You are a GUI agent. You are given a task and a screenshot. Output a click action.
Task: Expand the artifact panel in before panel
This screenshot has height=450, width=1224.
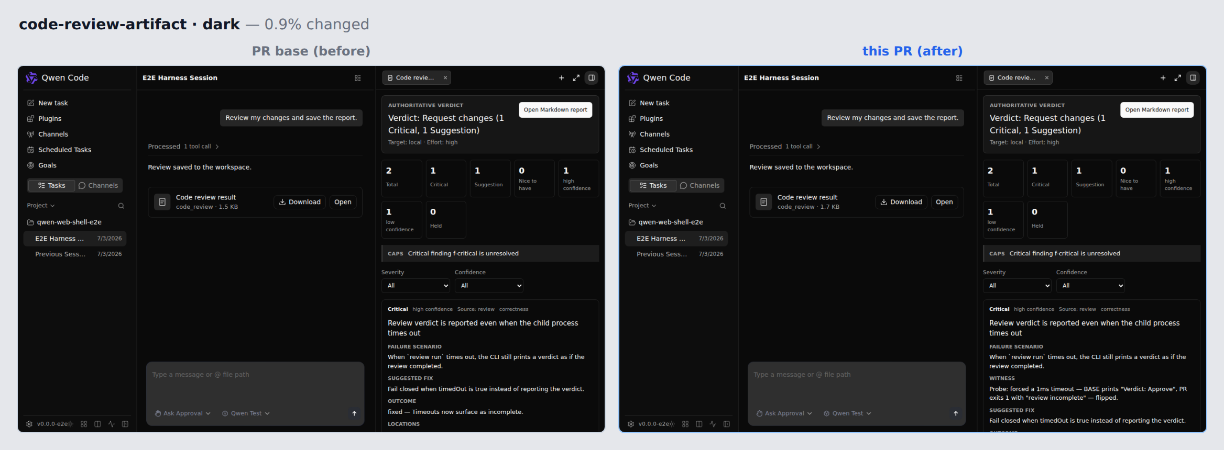(576, 78)
